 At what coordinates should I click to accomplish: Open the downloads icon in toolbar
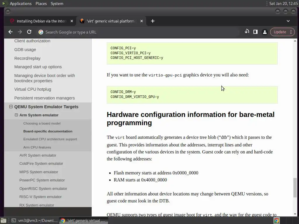click(247, 32)
